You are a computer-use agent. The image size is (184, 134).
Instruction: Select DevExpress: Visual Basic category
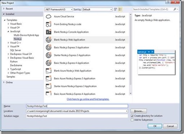click(x=22, y=58)
